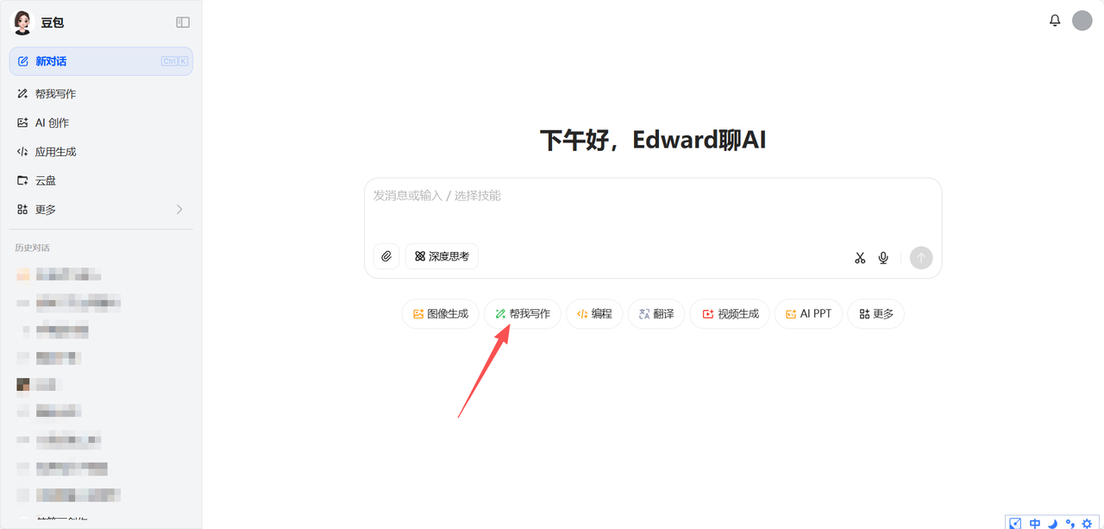Viewport: 1104px width, 529px height.
Task: Toggle 深度思考 deep thinking mode
Action: pyautogui.click(x=442, y=256)
